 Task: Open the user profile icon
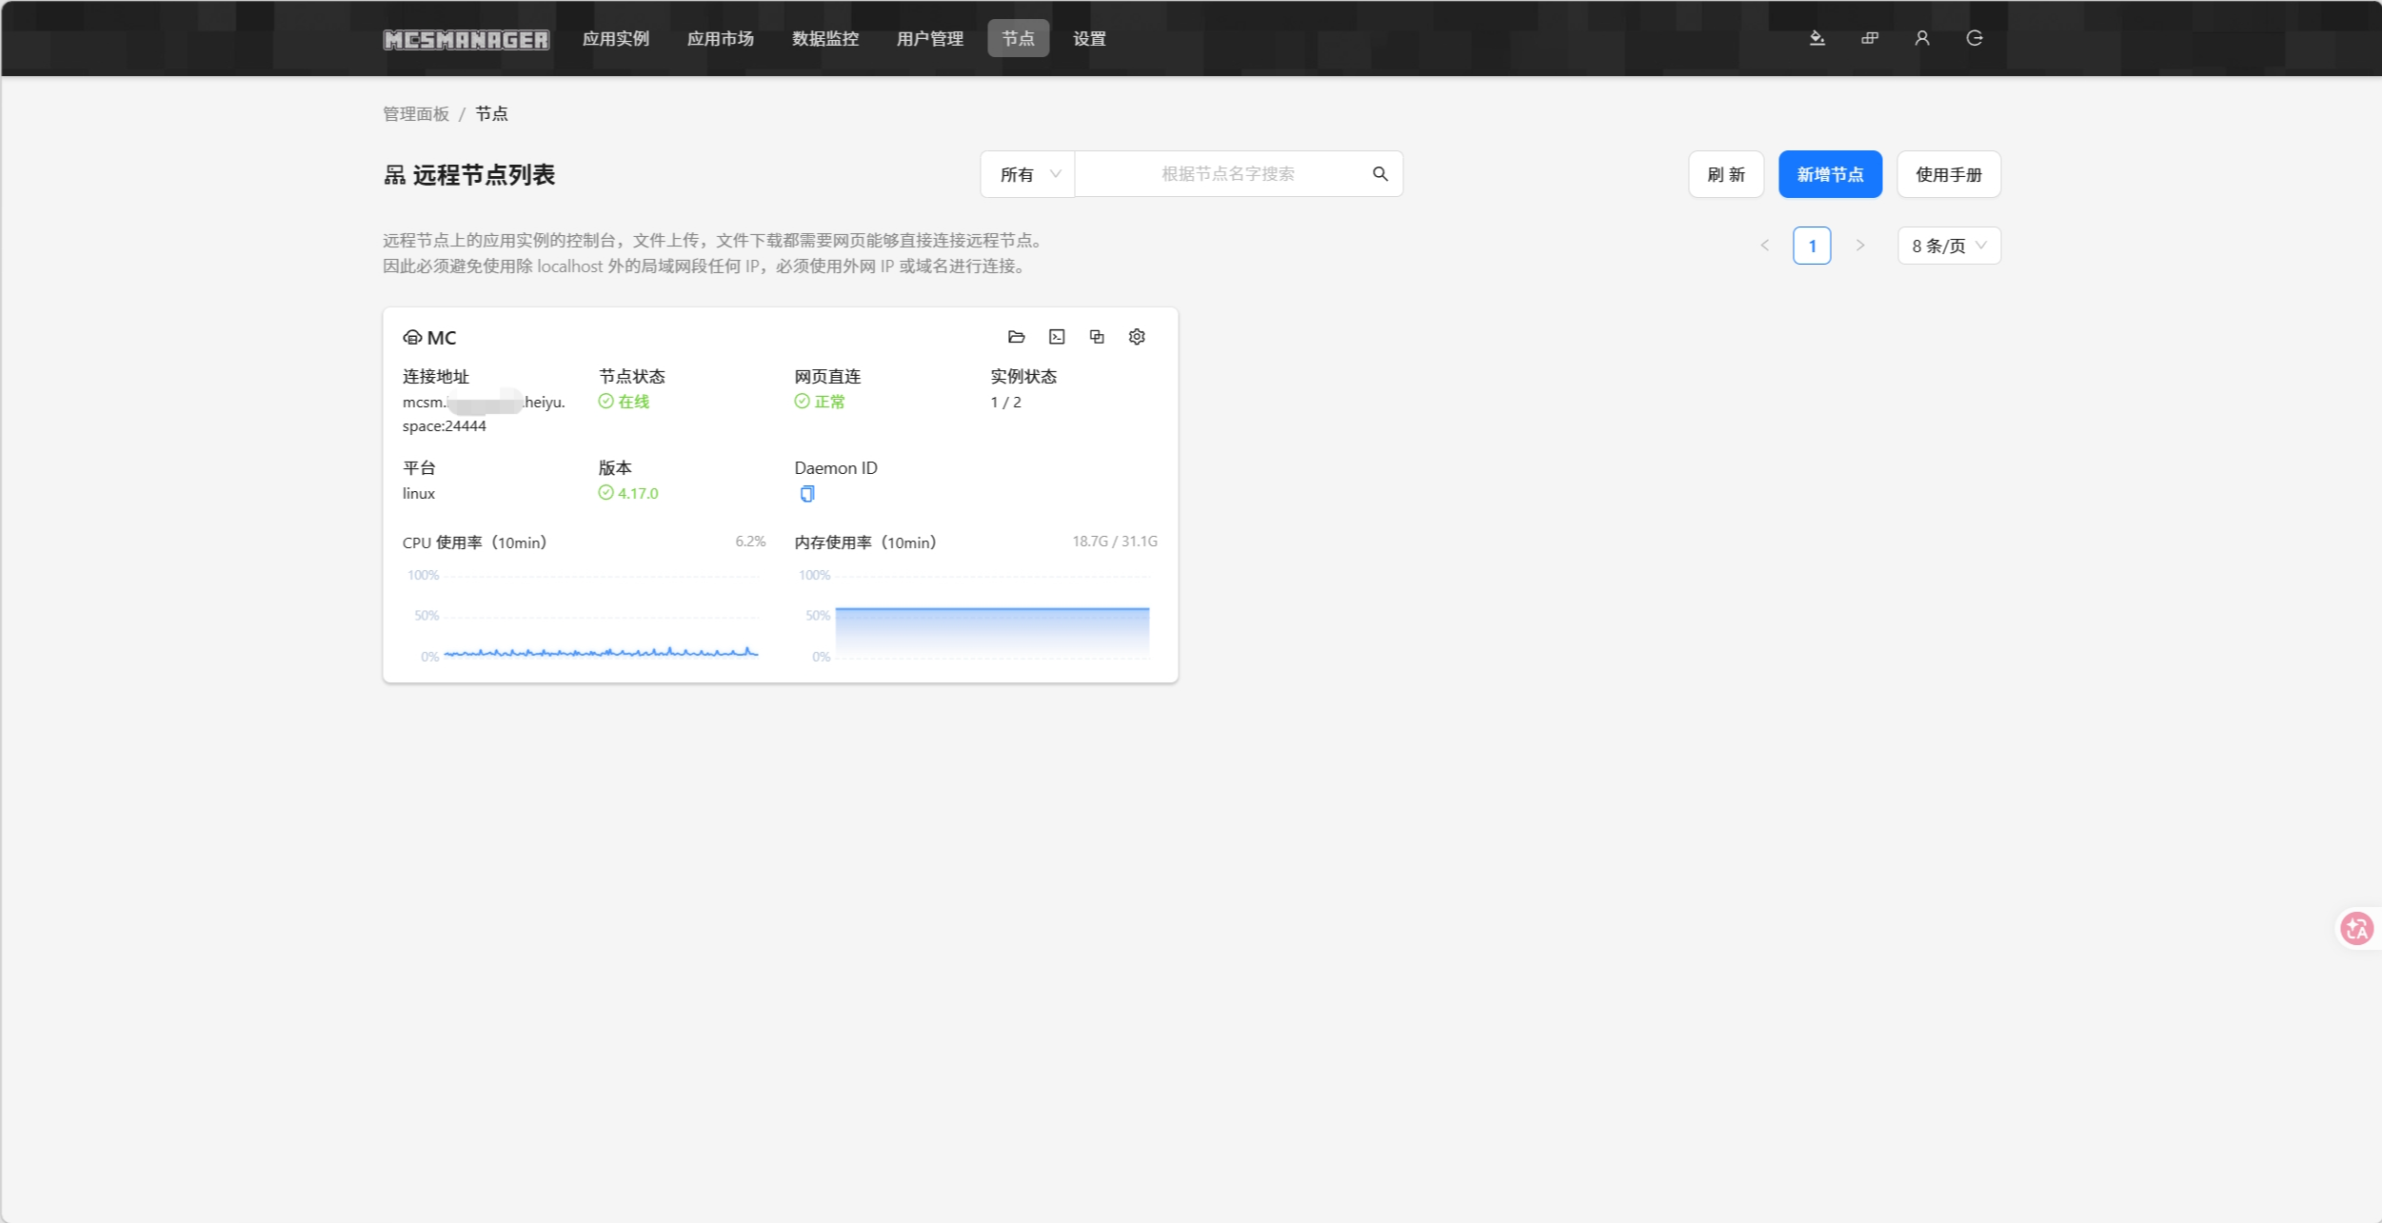coord(1922,38)
